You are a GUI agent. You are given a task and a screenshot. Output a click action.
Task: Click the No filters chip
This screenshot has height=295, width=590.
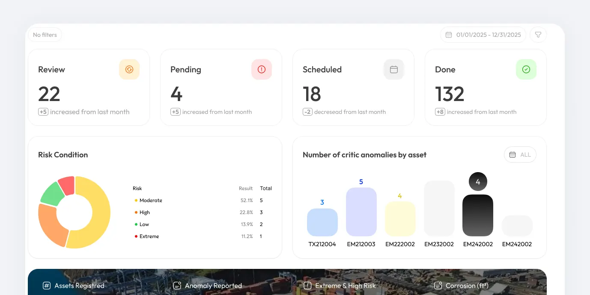pos(45,35)
